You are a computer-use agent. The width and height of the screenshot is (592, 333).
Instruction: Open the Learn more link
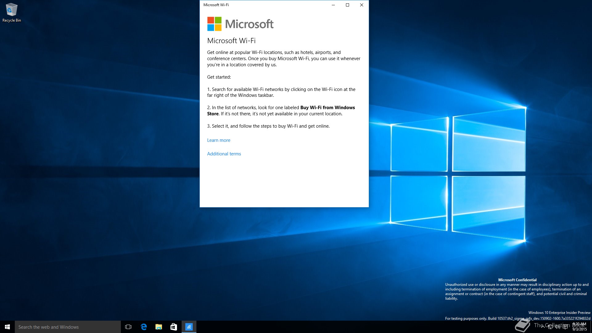coord(219,140)
